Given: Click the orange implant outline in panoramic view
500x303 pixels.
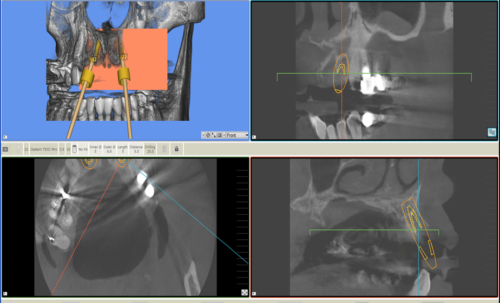Looking at the screenshot, I should pyautogui.click(x=340, y=74).
